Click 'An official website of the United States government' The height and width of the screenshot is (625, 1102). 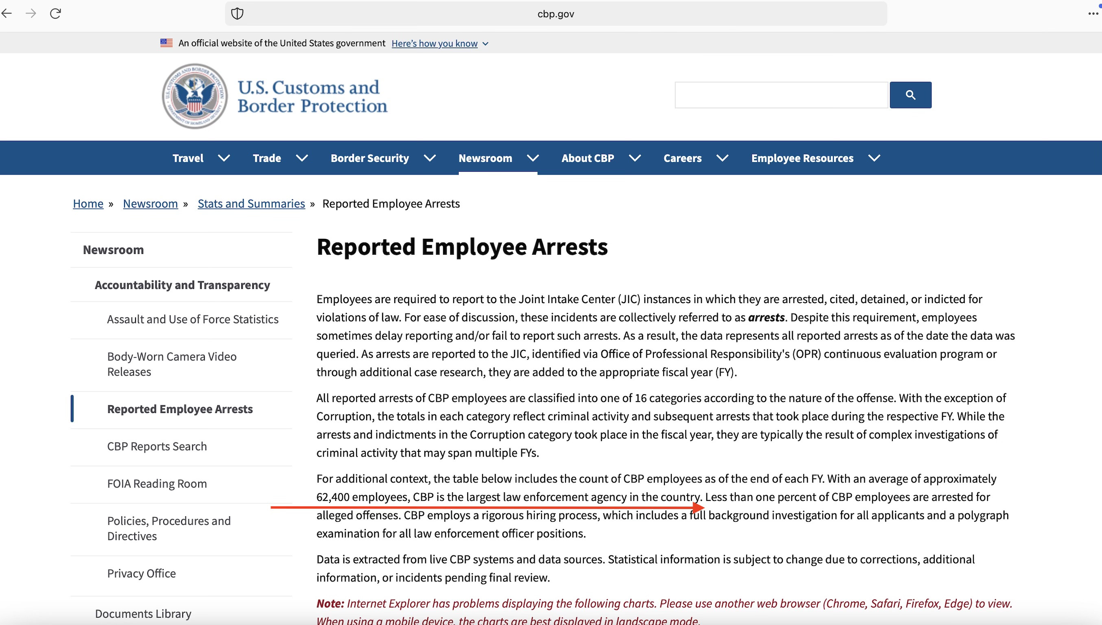click(x=282, y=43)
